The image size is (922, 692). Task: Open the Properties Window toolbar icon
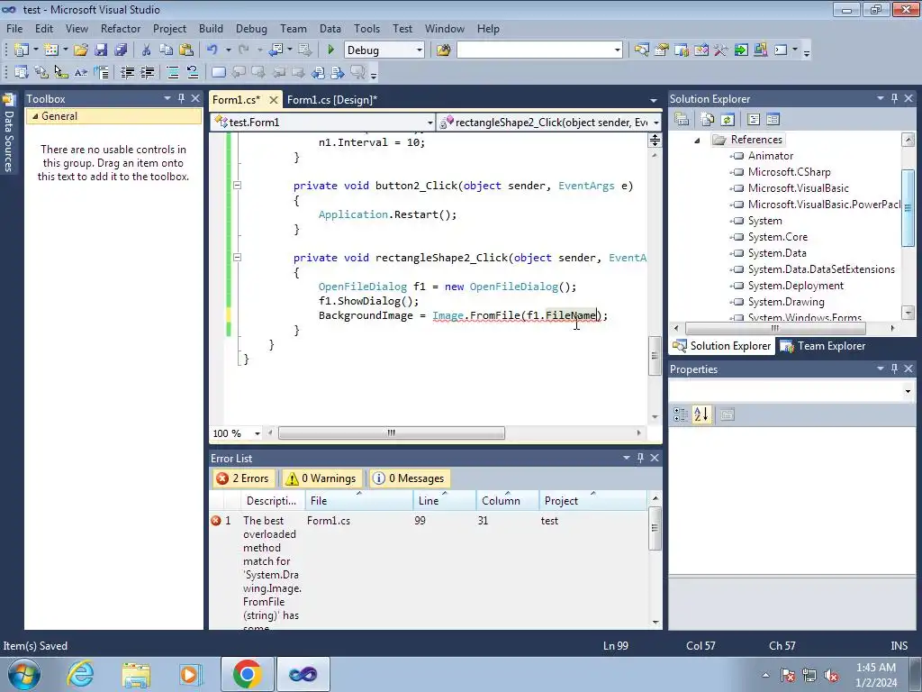(662, 50)
